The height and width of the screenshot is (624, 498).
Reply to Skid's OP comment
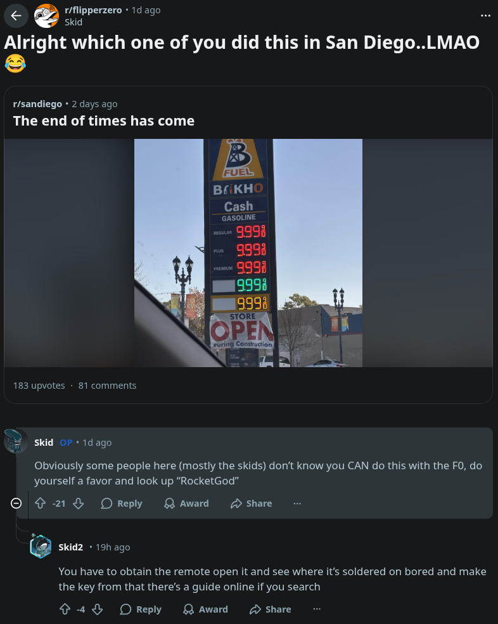(x=122, y=504)
